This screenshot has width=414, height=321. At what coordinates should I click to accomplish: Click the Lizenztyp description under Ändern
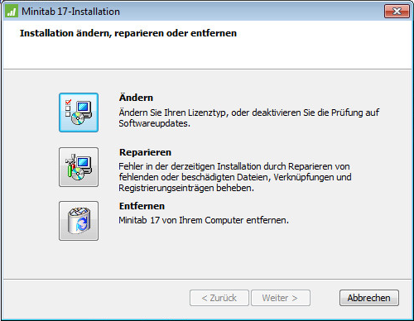click(x=249, y=117)
